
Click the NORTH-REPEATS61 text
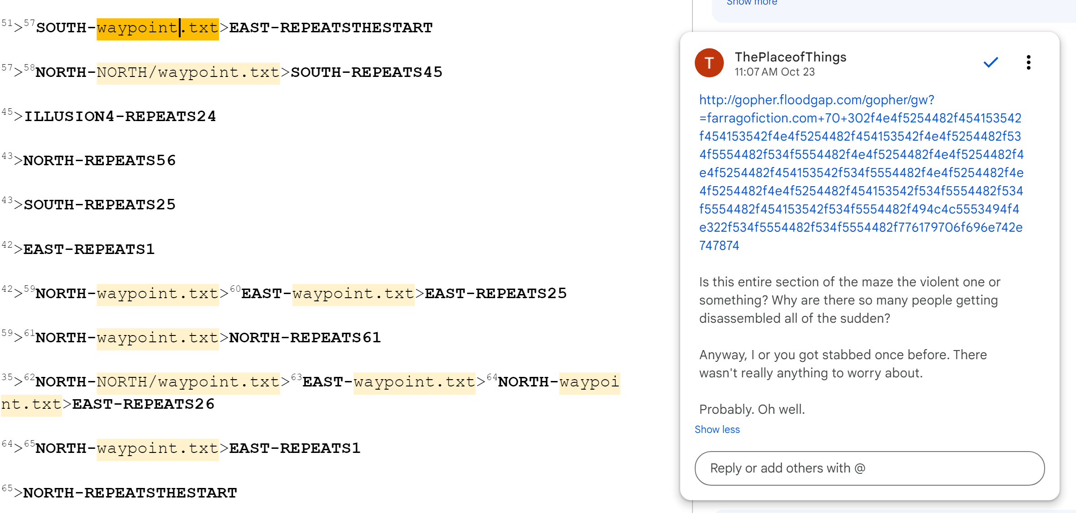[305, 338]
